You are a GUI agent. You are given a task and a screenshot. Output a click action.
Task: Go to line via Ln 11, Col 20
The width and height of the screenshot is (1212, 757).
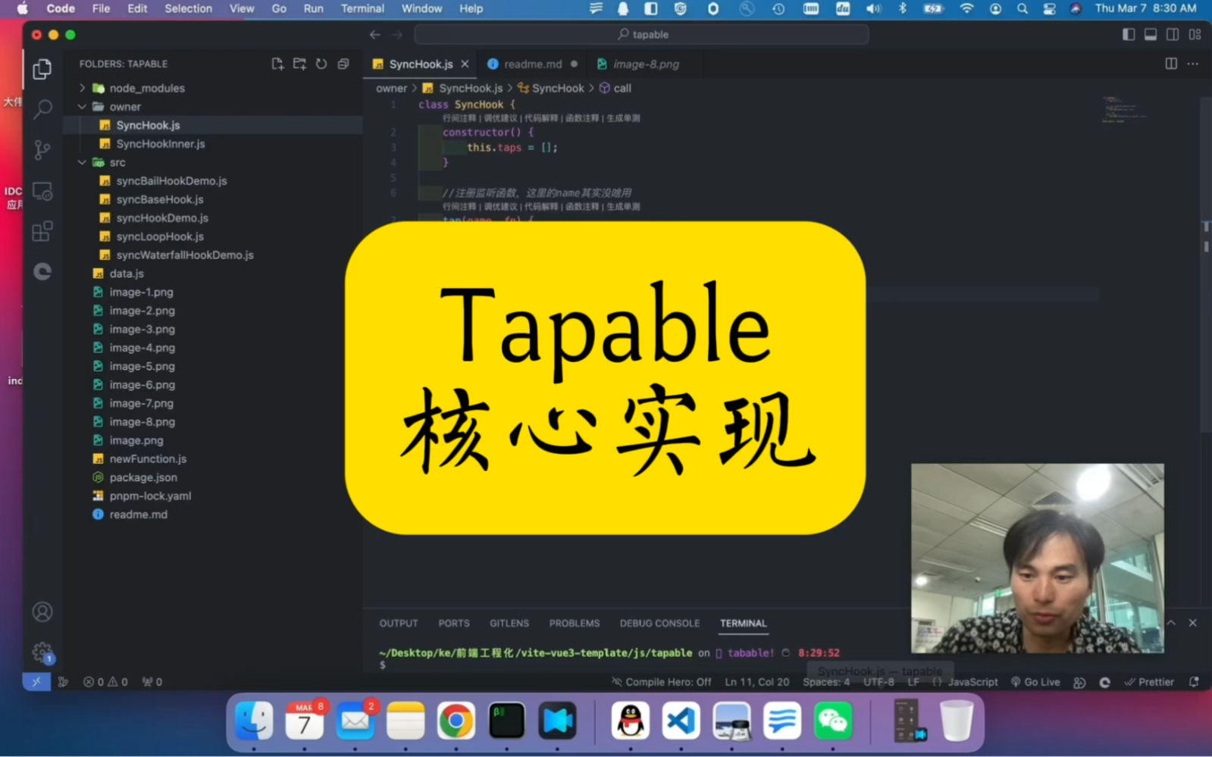point(756,681)
